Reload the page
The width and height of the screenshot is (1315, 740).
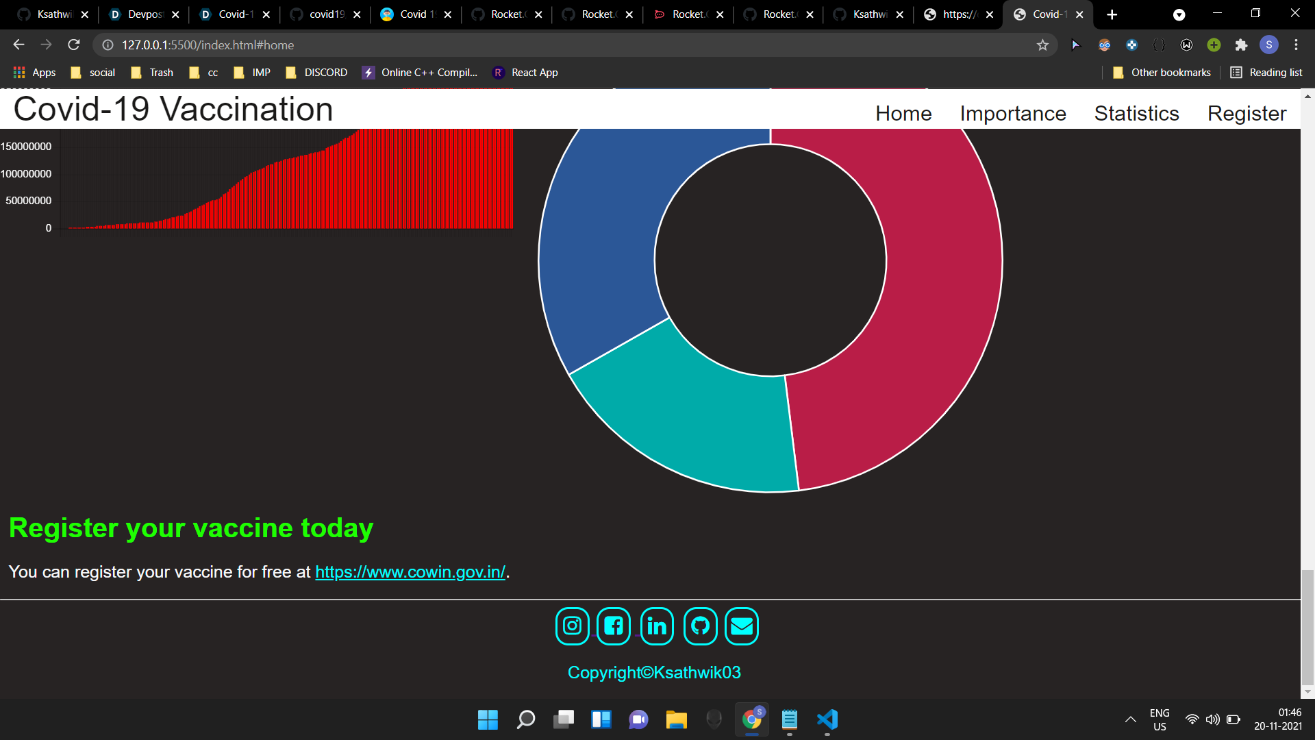[x=74, y=45]
